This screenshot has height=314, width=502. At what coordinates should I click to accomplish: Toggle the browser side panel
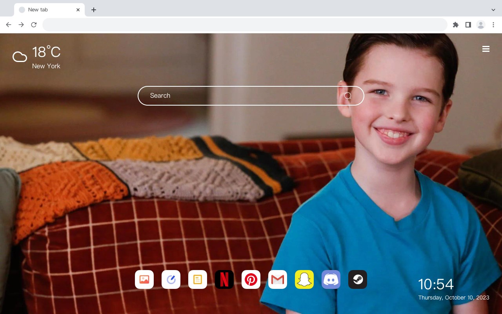[468, 25]
